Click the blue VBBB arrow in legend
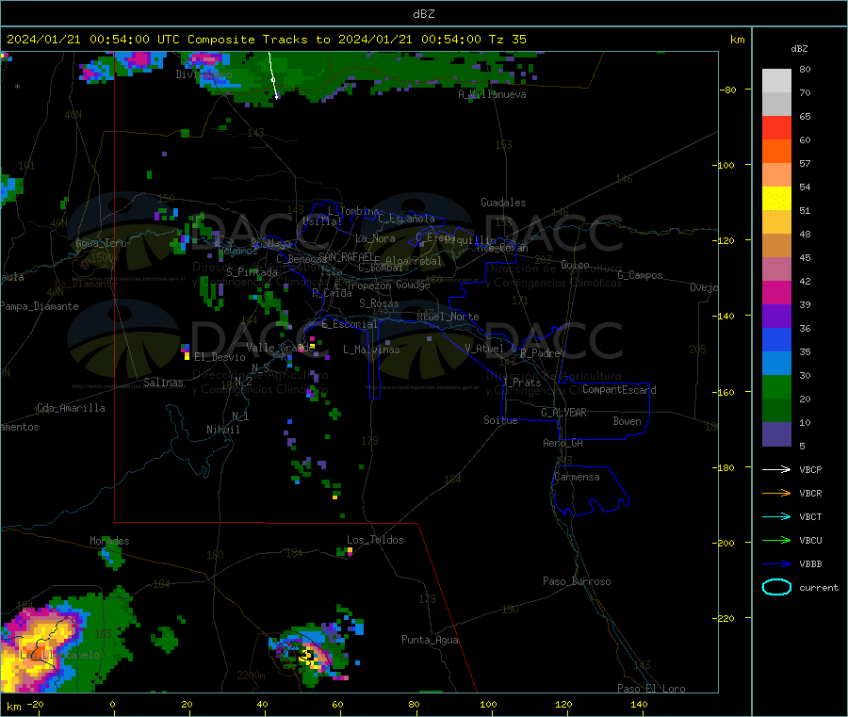Screen dimensions: 848x717 pos(776,564)
